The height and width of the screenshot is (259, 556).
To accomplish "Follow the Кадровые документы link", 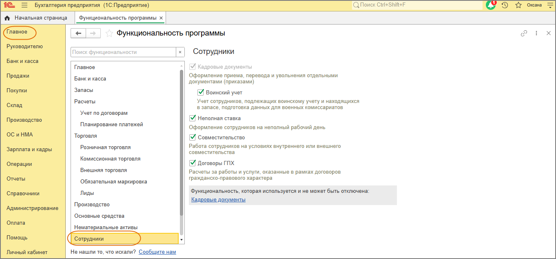I will coord(218,199).
